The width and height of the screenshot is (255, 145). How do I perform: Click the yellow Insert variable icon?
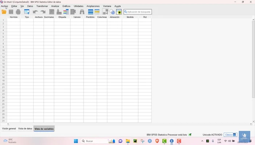97,12
